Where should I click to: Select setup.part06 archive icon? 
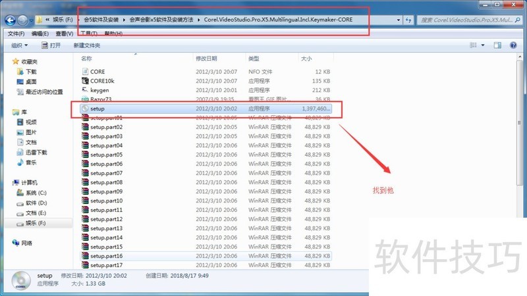(85, 164)
